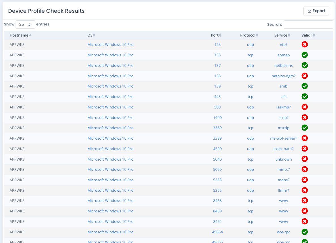336x243 pixels.
Task: Sort table by OS column
Action: [91, 35]
